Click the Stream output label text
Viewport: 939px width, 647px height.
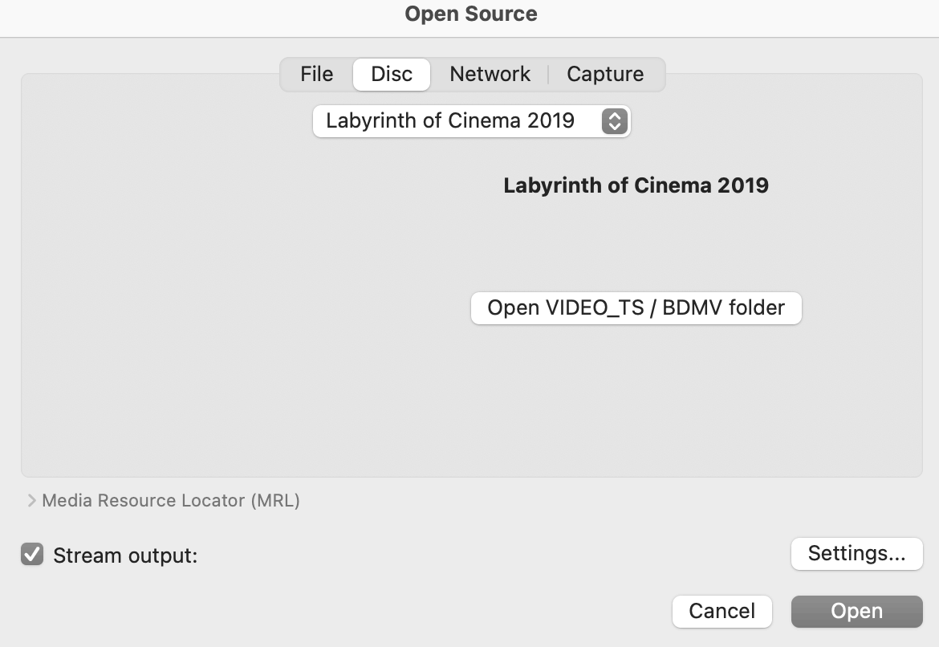(x=125, y=555)
